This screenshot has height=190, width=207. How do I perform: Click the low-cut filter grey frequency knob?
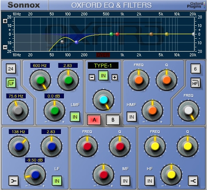(18, 111)
